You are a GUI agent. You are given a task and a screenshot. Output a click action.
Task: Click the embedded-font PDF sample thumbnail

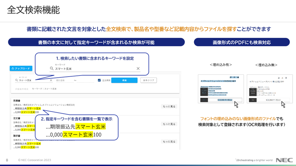(x=220, y=88)
